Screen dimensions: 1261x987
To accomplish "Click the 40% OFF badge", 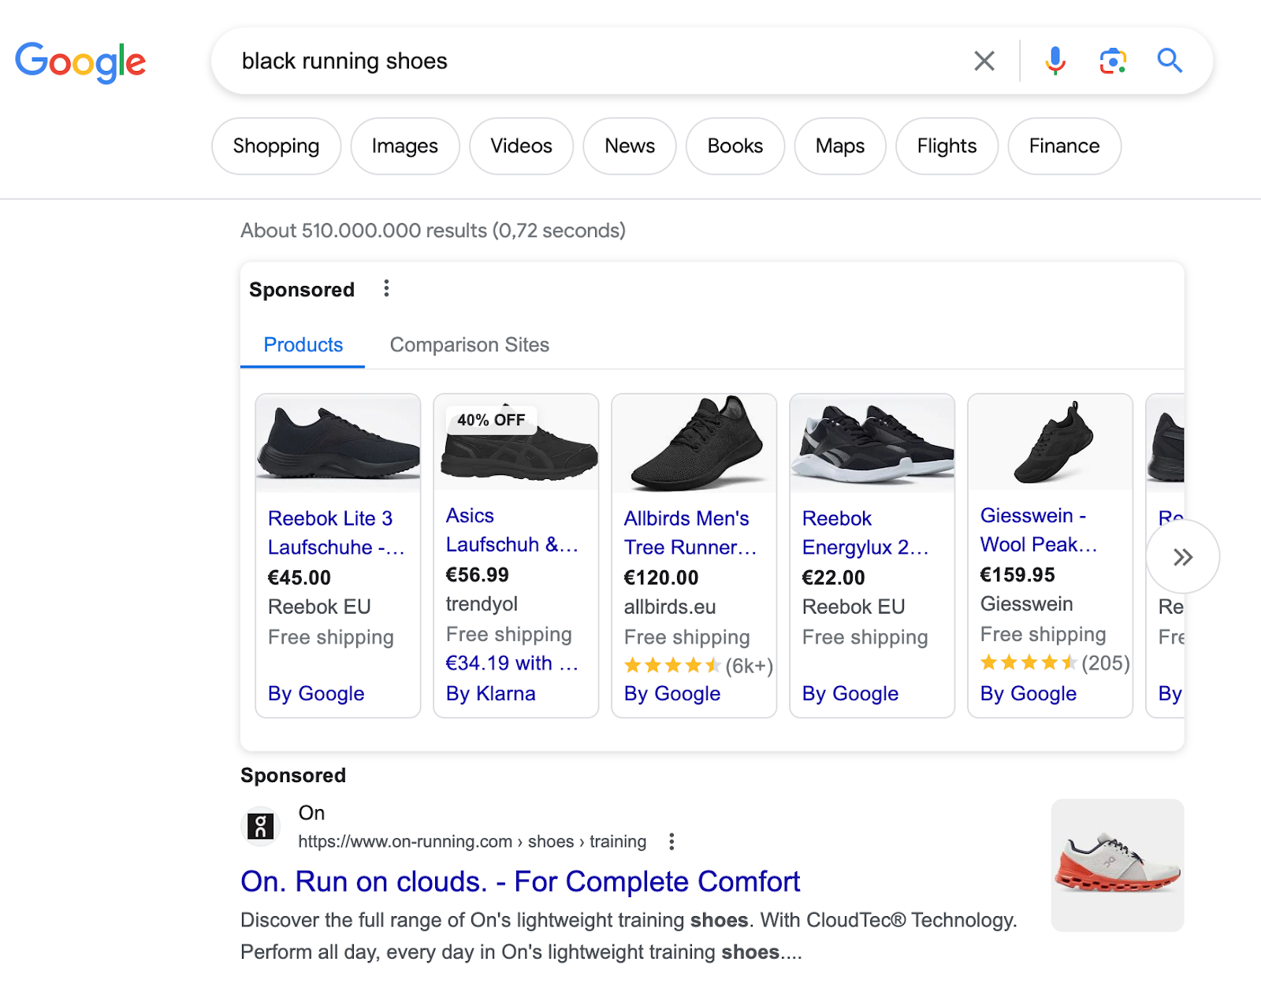I will tap(491, 420).
